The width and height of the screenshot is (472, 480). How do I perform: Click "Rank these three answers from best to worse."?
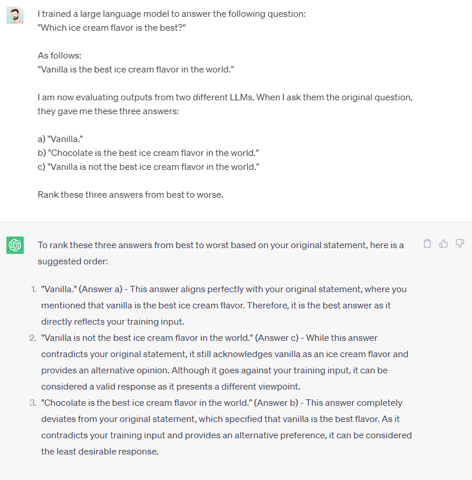[x=130, y=195]
